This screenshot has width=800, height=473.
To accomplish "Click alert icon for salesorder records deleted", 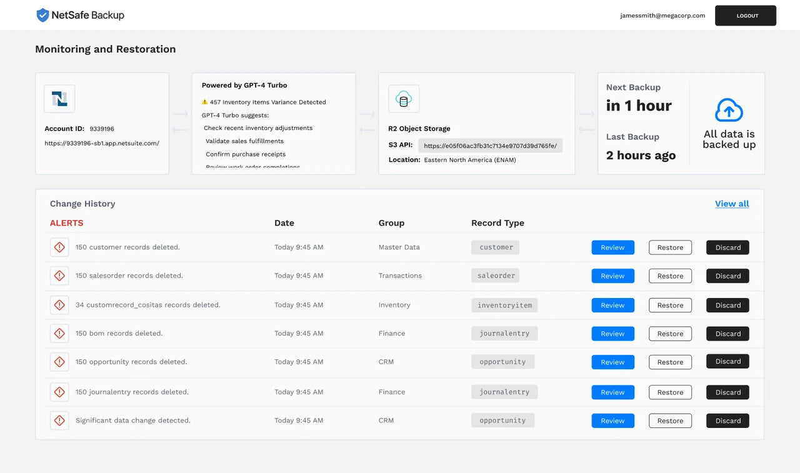I will 59,276.
